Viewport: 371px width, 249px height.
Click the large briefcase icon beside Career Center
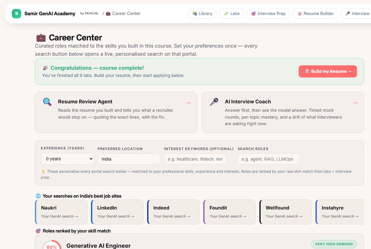(41, 37)
